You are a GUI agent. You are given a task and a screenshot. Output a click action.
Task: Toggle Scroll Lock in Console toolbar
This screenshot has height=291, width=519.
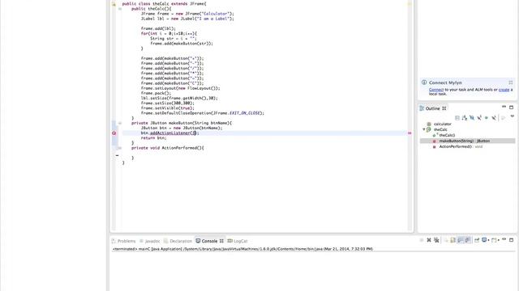point(453,240)
